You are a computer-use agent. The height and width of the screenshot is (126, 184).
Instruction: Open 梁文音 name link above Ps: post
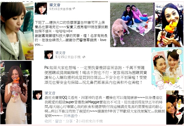(60, 53)
